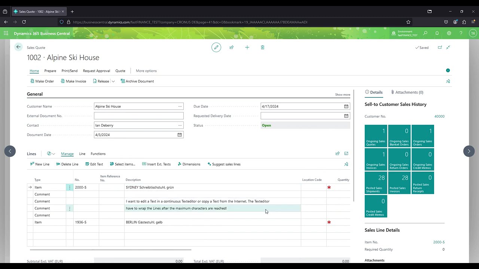The height and width of the screenshot is (269, 479).
Task: Open Document Date calendar picker
Action: (180, 135)
